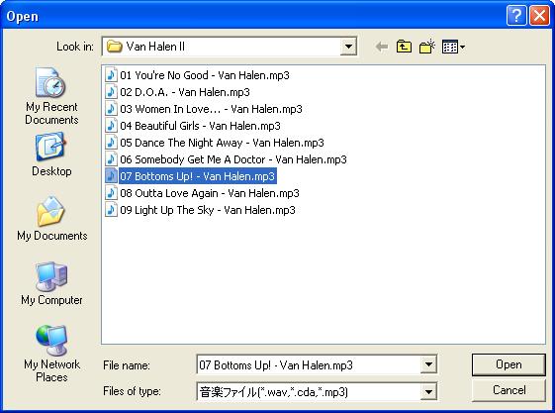Go up one folder level
Viewport: 555px width, 413px height.
[x=404, y=47]
